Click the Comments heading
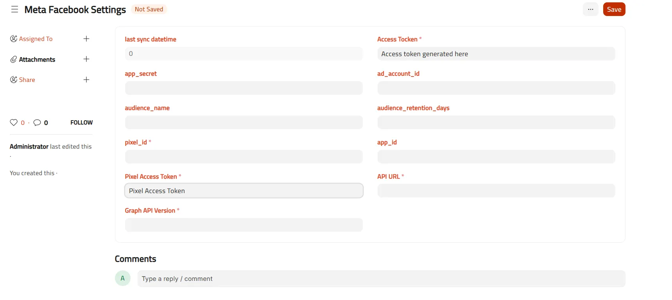Screen dimensions: 672x300 pyautogui.click(x=135, y=259)
